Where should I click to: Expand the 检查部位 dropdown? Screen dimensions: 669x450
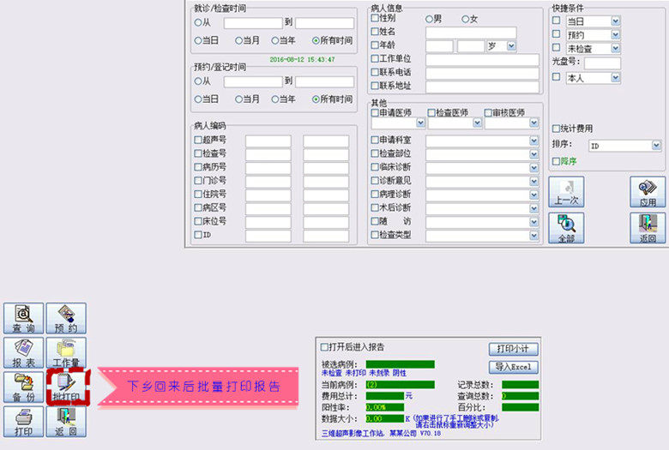click(533, 154)
